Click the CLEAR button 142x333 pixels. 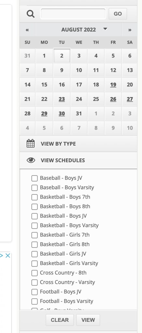click(60, 320)
